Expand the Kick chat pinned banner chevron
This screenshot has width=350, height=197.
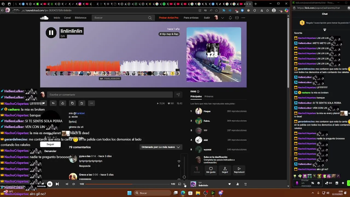coord(325,30)
